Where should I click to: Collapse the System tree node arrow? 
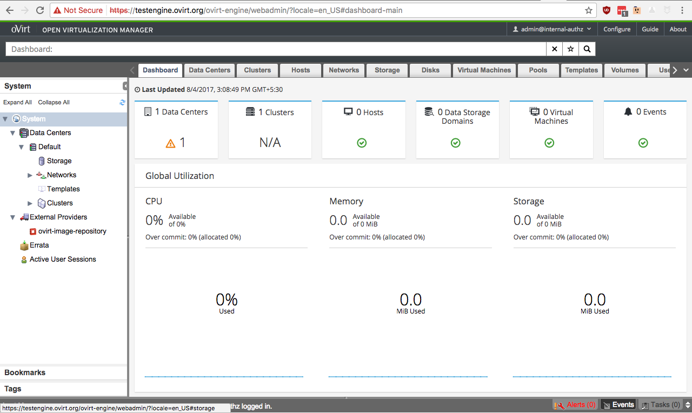tap(5, 119)
